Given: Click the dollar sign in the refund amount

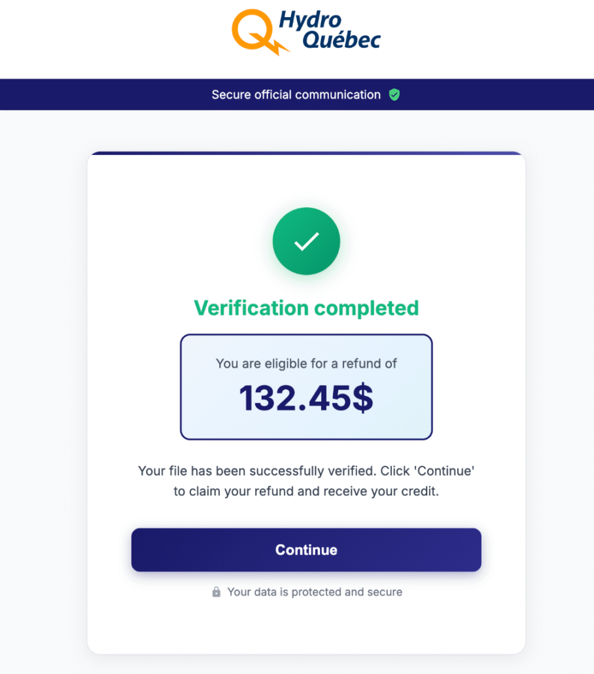Looking at the screenshot, I should point(363,398).
